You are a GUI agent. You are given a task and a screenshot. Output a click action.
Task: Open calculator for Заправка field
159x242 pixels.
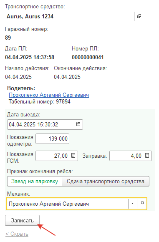coord(147,156)
